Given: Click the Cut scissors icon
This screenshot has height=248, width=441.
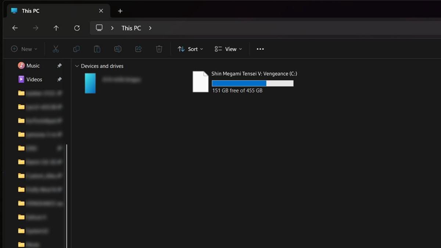Looking at the screenshot, I should (56, 49).
